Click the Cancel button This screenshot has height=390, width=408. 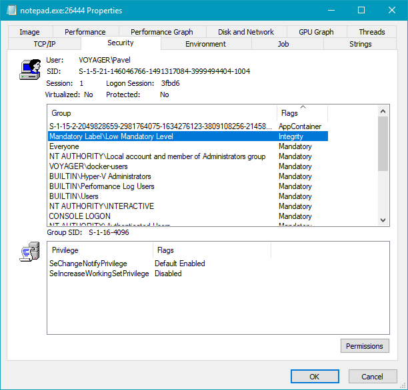[x=372, y=376]
